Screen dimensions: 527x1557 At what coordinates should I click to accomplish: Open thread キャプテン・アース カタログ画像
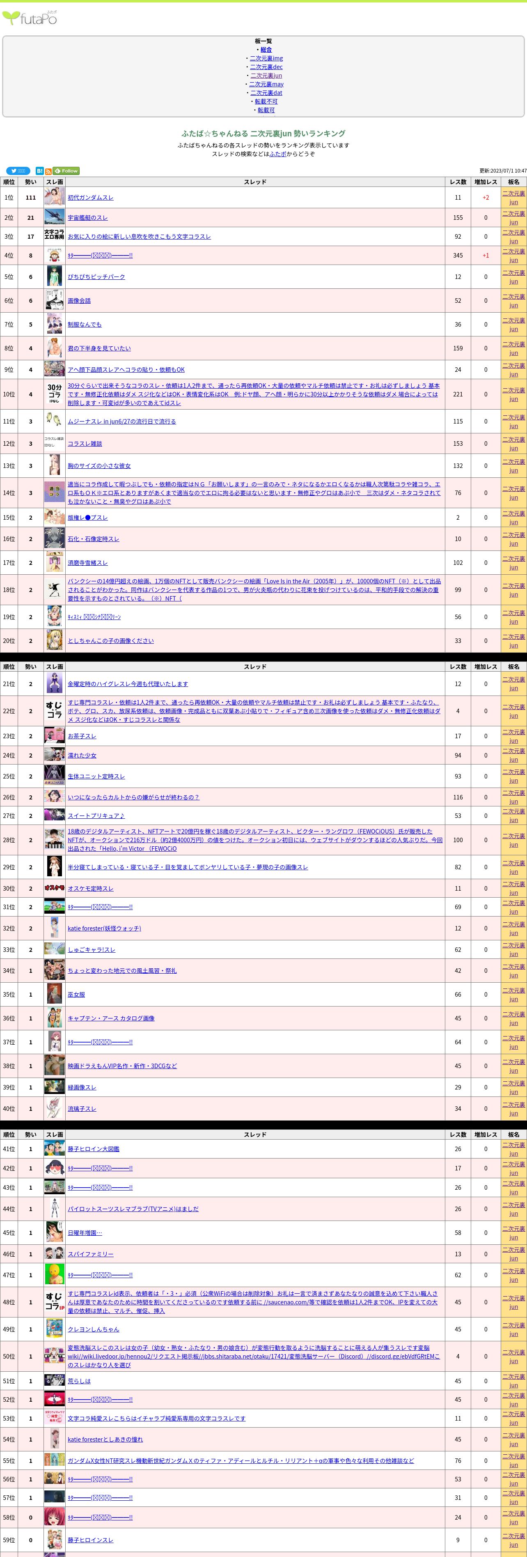tap(111, 1018)
